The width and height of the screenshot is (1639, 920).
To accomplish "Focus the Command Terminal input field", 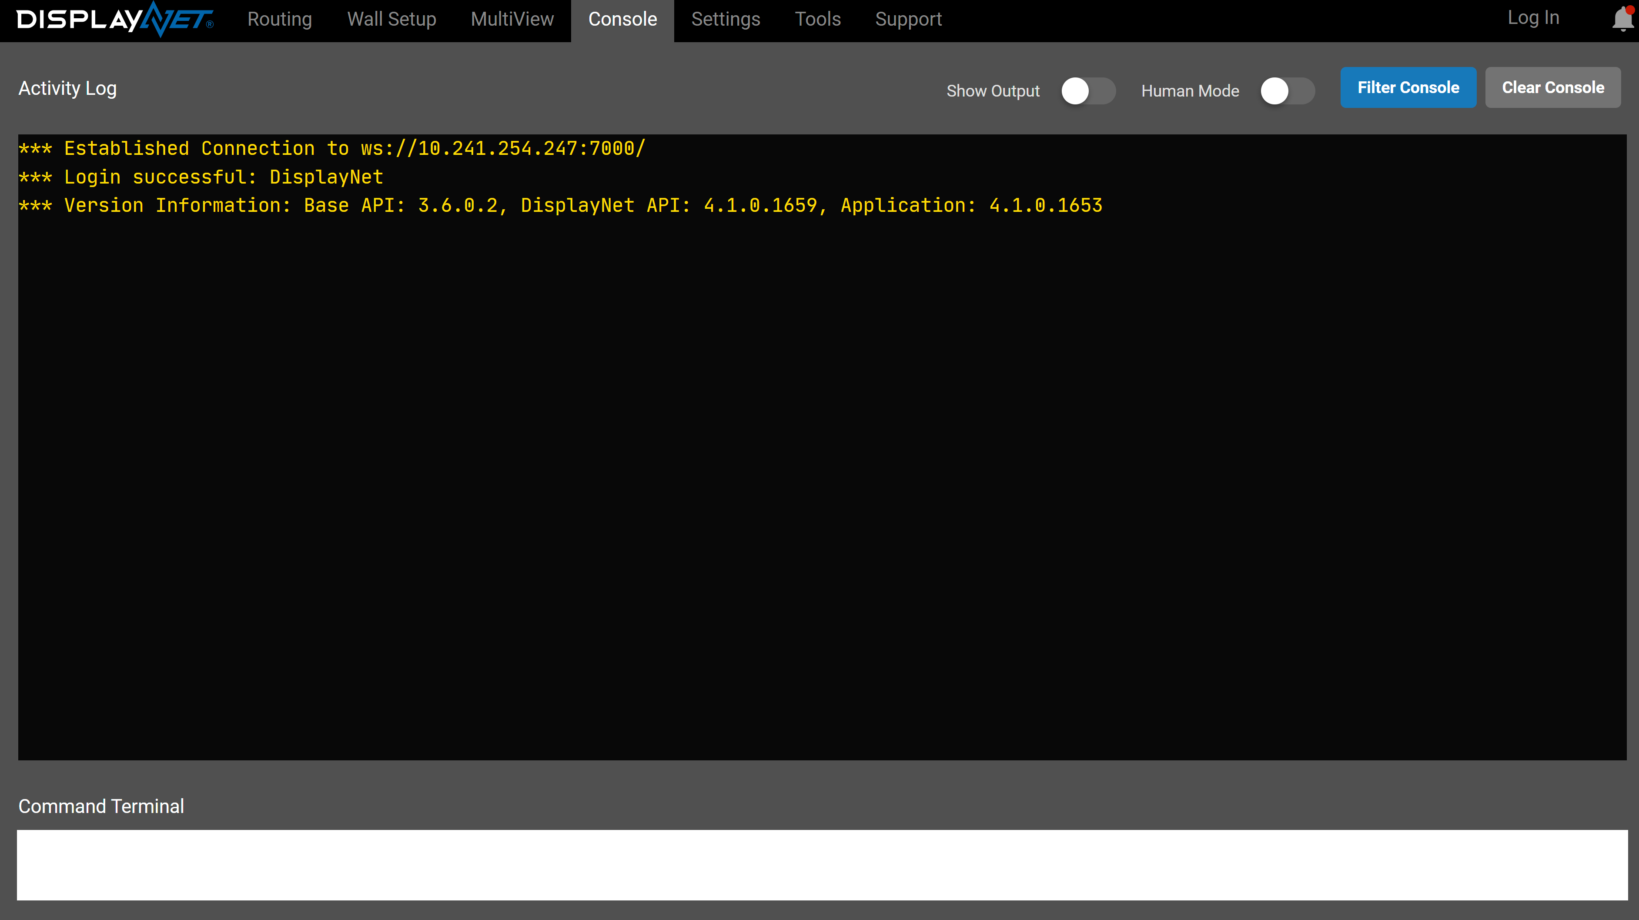I will coord(822,865).
